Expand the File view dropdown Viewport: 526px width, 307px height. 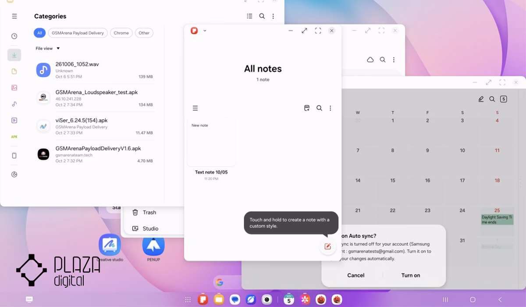coord(47,48)
